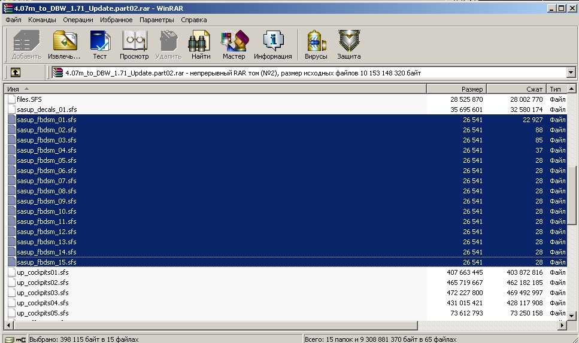This screenshot has height=343, width=579.
Task: Select the file up_cockpits05.sfs
Action: [43, 313]
